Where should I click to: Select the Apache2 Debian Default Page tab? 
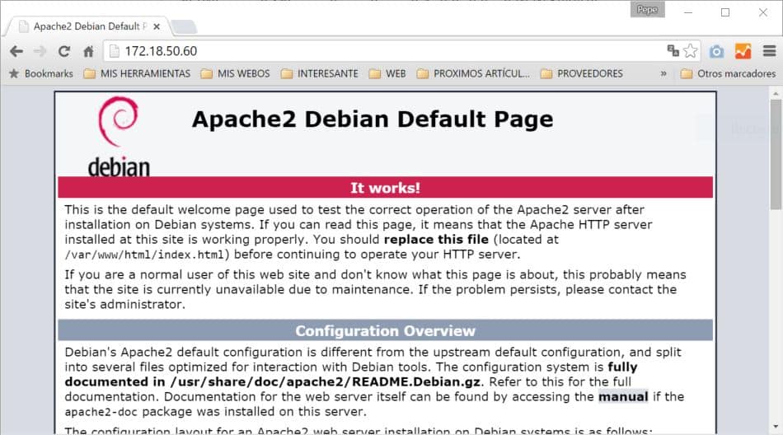(87, 26)
